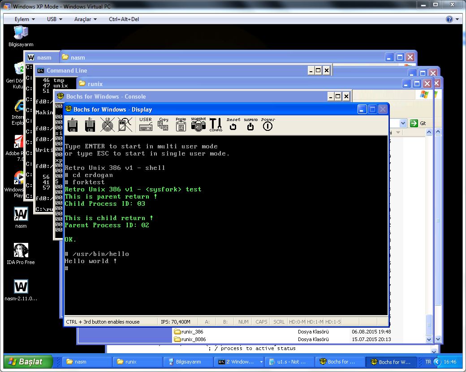The height and width of the screenshot is (372, 466).
Task: Switch to Bochs for Windows Console taskbar button
Action: pos(341,362)
